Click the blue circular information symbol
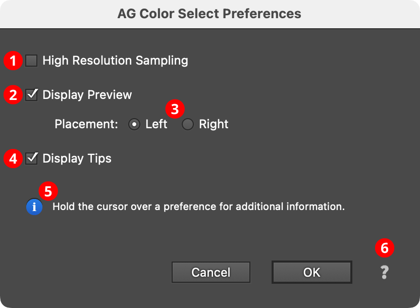 33,207
